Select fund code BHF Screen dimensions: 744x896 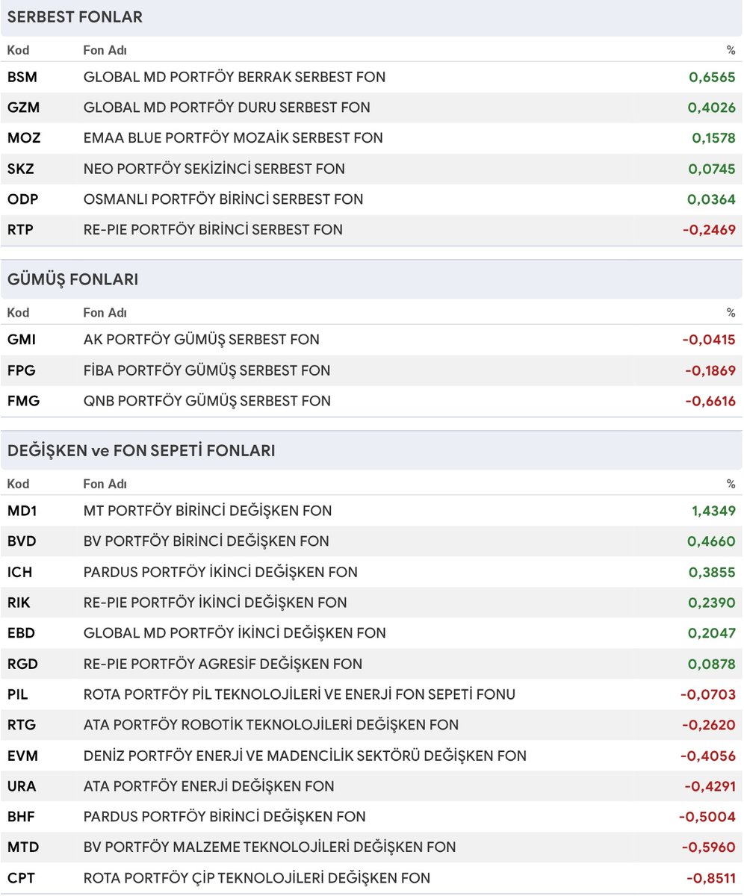tap(22, 817)
